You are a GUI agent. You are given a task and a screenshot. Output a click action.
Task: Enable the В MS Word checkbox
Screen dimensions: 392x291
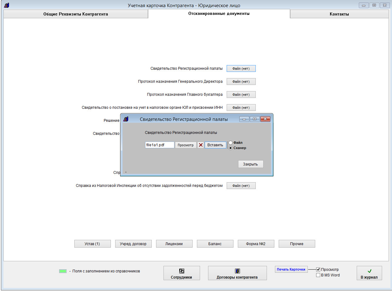click(x=318, y=275)
